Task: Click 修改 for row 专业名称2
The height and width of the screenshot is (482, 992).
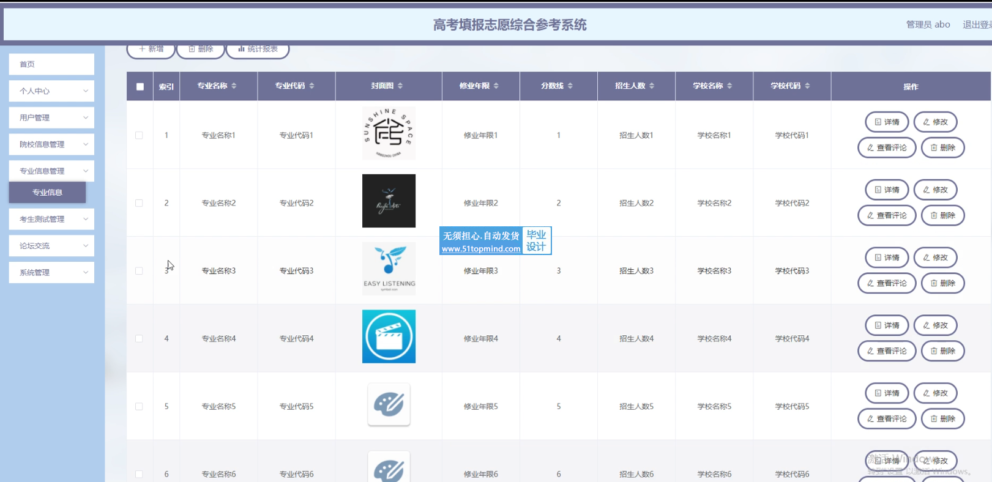Action: [x=935, y=190]
